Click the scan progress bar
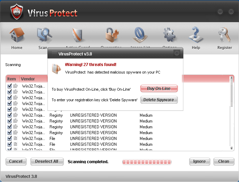This screenshot has height=182, width=239. (x=146, y=161)
